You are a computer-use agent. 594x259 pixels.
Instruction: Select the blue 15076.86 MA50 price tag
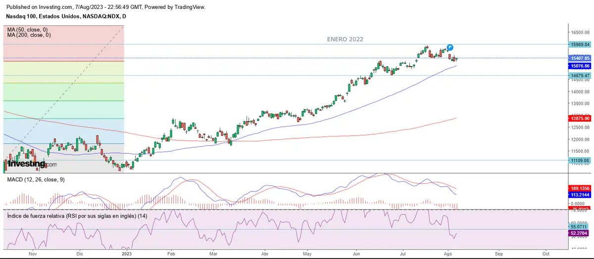tap(580, 66)
